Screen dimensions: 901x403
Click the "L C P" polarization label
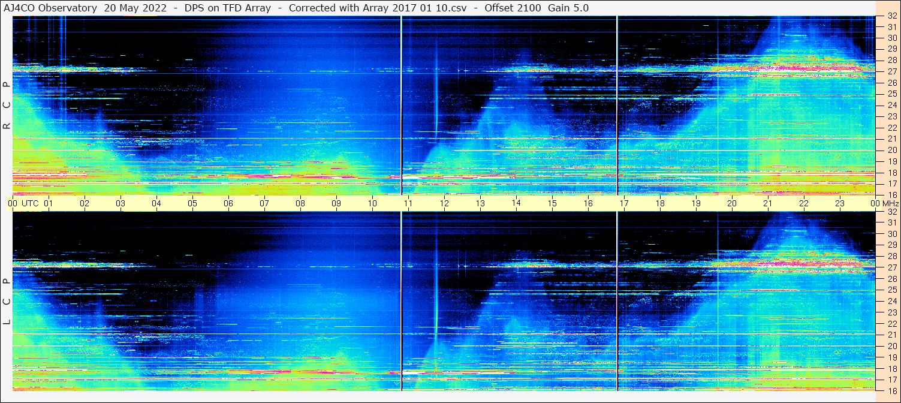coord(7,302)
